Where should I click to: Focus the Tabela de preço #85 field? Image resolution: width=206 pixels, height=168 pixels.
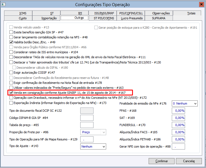[x=87, y=125]
